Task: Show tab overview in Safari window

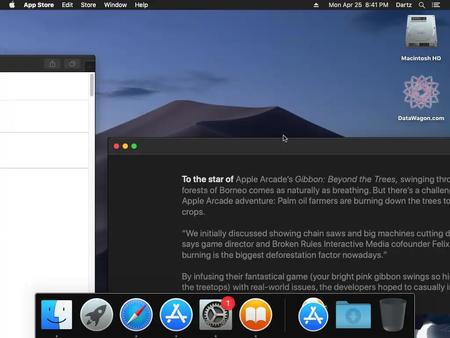Action: coord(73,64)
